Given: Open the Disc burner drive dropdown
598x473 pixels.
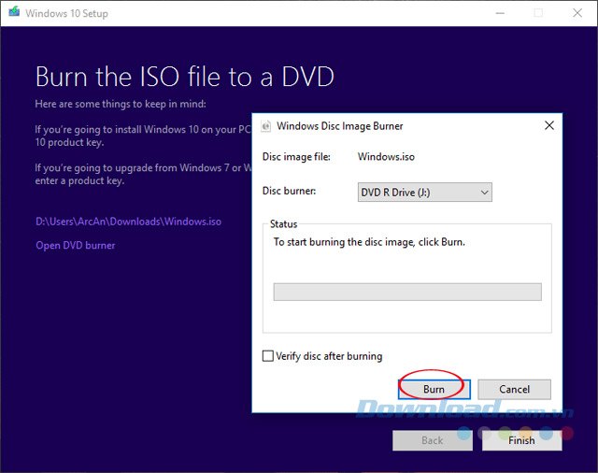Looking at the screenshot, I should coord(424,193).
